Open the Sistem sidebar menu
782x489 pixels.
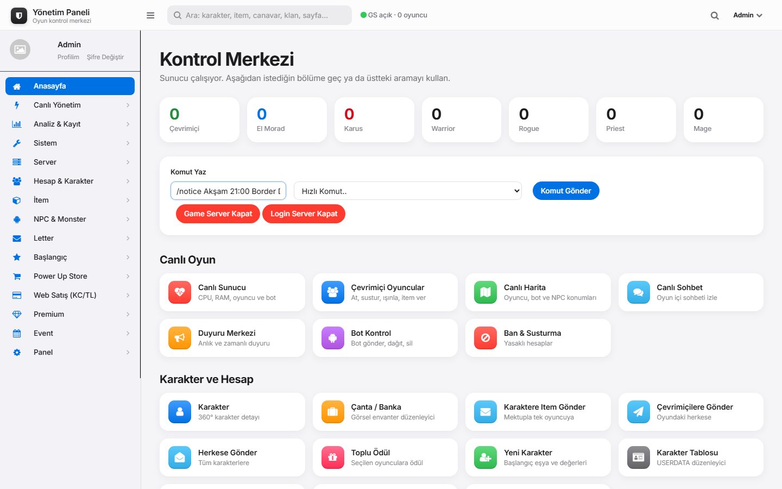coord(70,143)
